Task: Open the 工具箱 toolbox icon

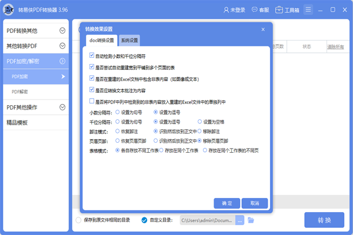Action: 279,10
